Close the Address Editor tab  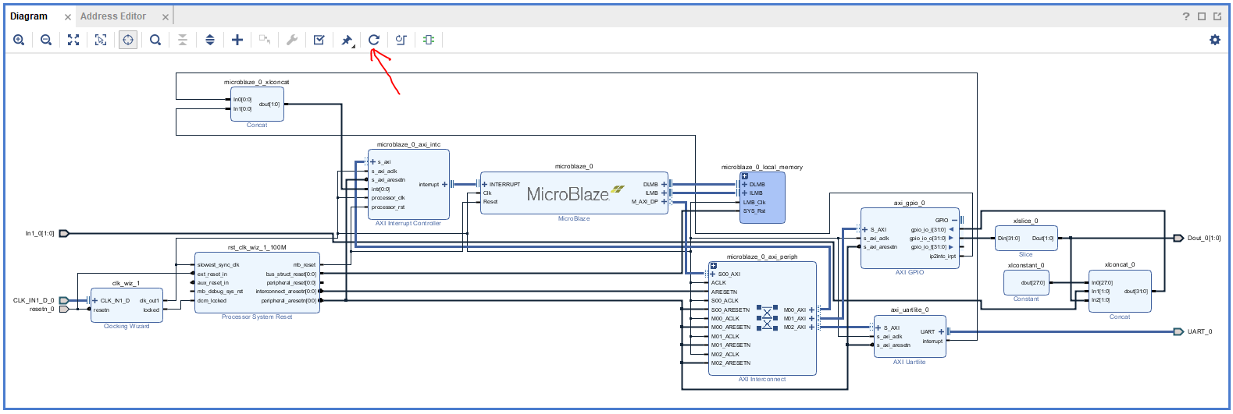(166, 17)
